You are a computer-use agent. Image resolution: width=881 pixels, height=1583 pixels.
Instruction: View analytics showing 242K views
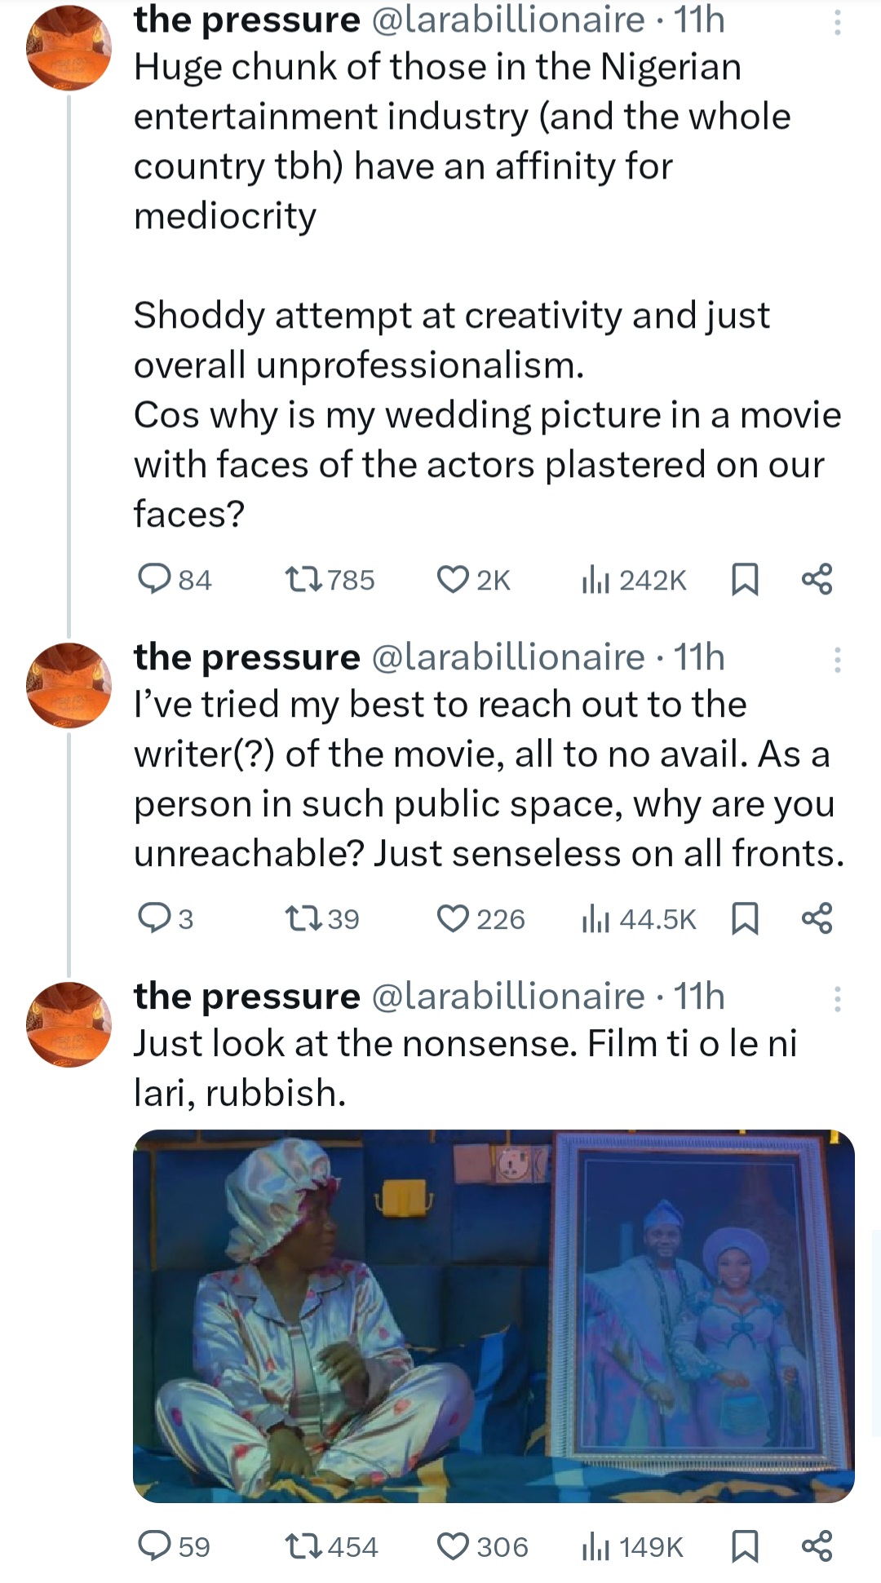click(595, 580)
